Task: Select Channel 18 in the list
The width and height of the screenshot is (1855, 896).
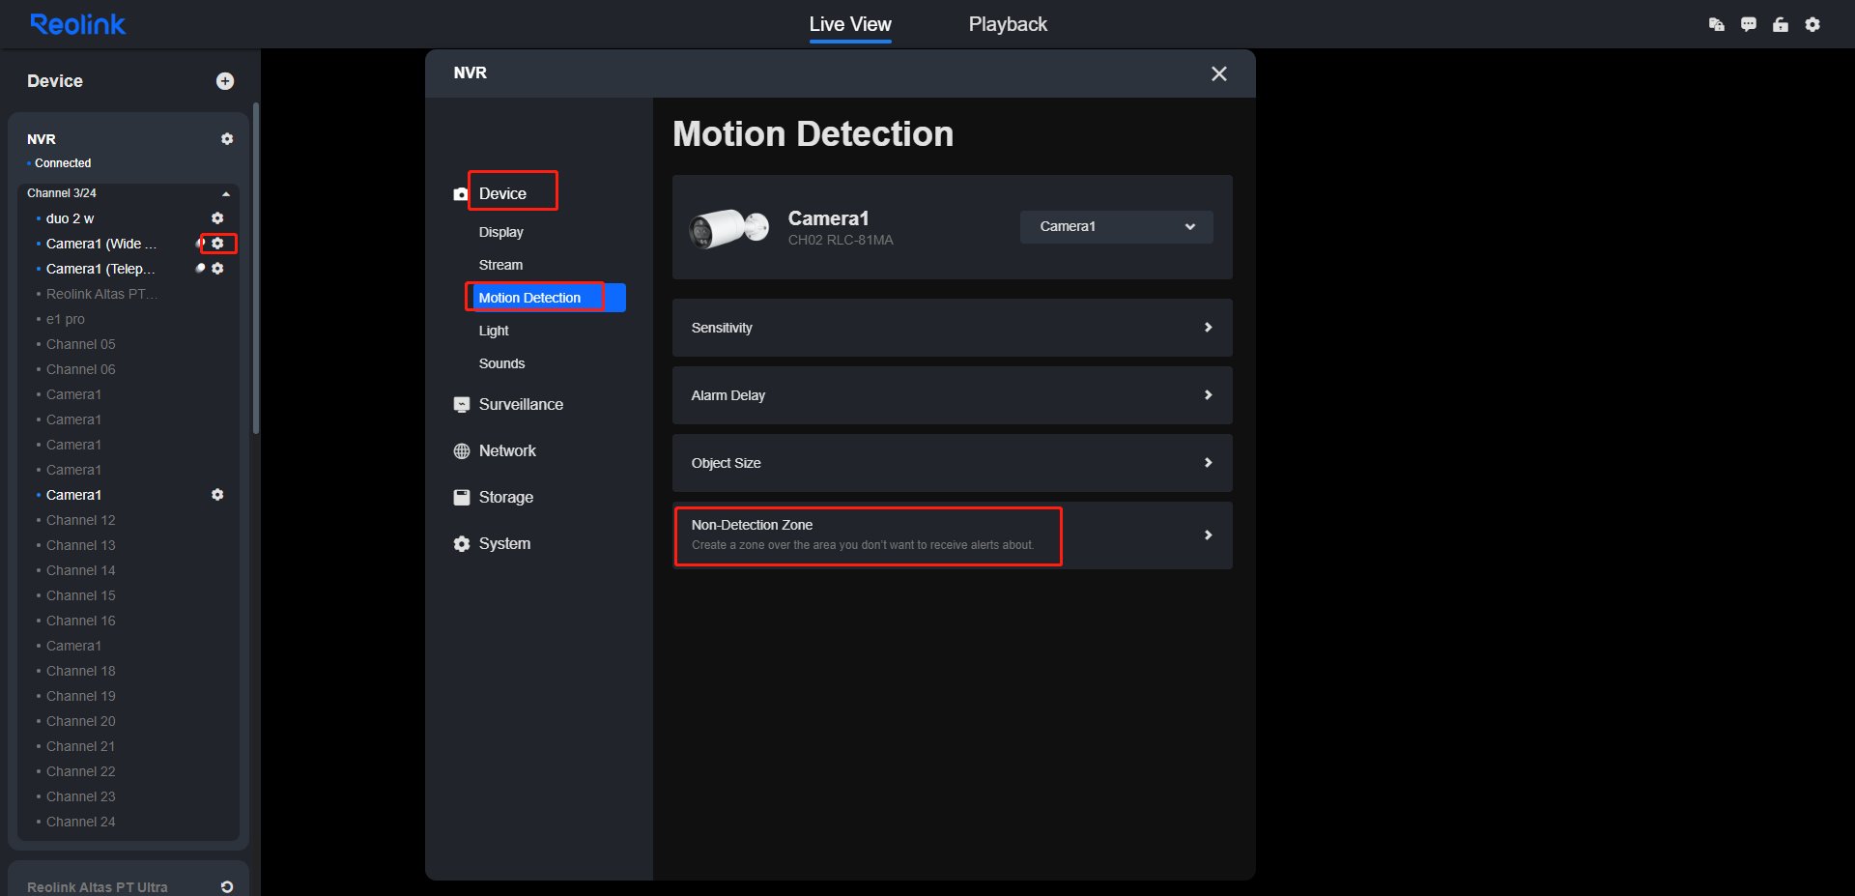Action: 81,671
